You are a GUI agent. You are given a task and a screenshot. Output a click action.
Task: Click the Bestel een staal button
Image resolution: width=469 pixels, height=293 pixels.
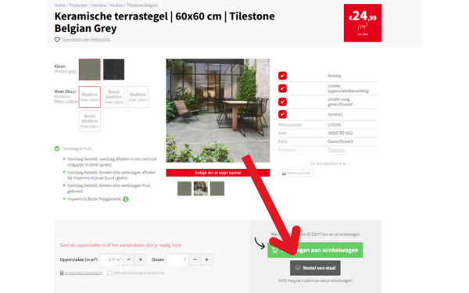click(x=315, y=268)
